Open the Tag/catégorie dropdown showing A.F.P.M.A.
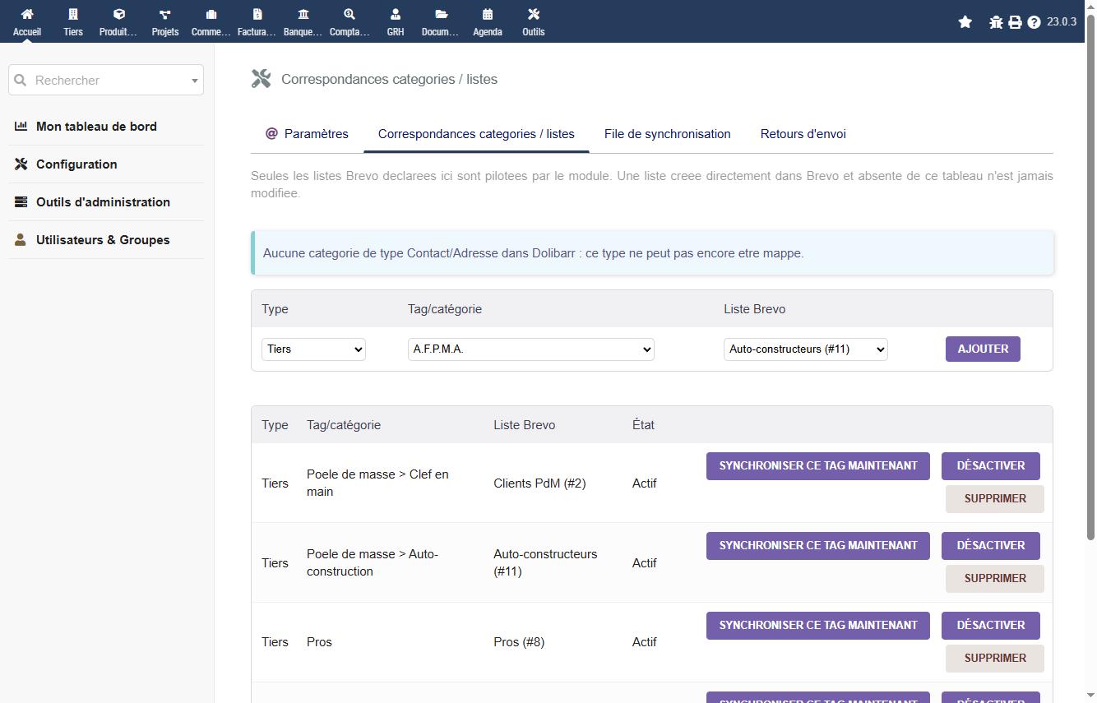 [531, 349]
